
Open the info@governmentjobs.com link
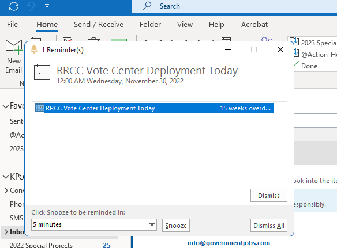point(229,243)
